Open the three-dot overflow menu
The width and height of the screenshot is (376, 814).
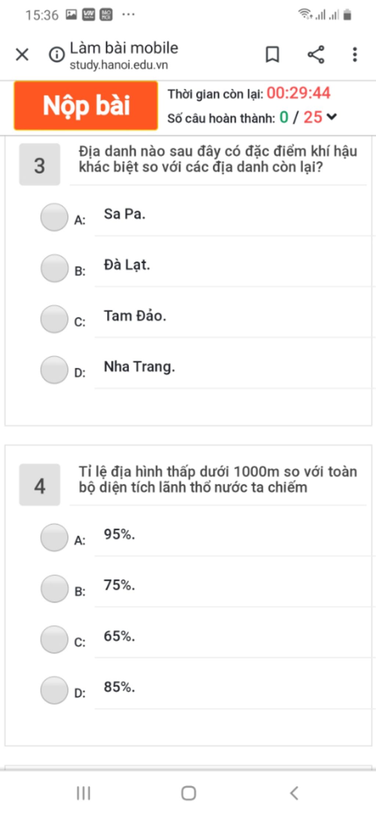coord(354,55)
